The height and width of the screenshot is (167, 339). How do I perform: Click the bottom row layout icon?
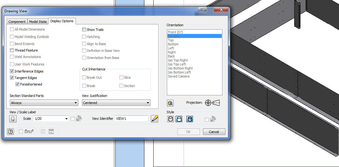click(51, 131)
